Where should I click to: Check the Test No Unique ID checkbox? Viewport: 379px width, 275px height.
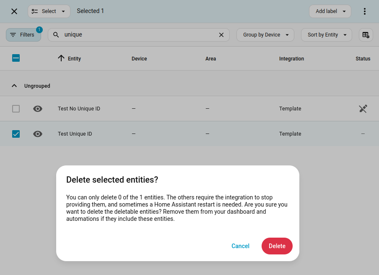click(x=16, y=109)
